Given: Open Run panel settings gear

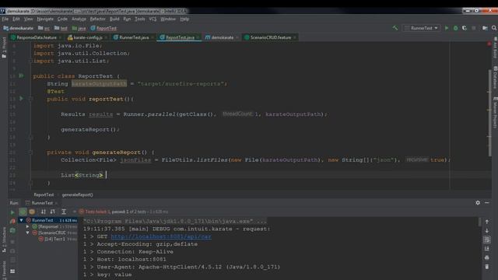Looking at the screenshot, I should pos(478,202).
